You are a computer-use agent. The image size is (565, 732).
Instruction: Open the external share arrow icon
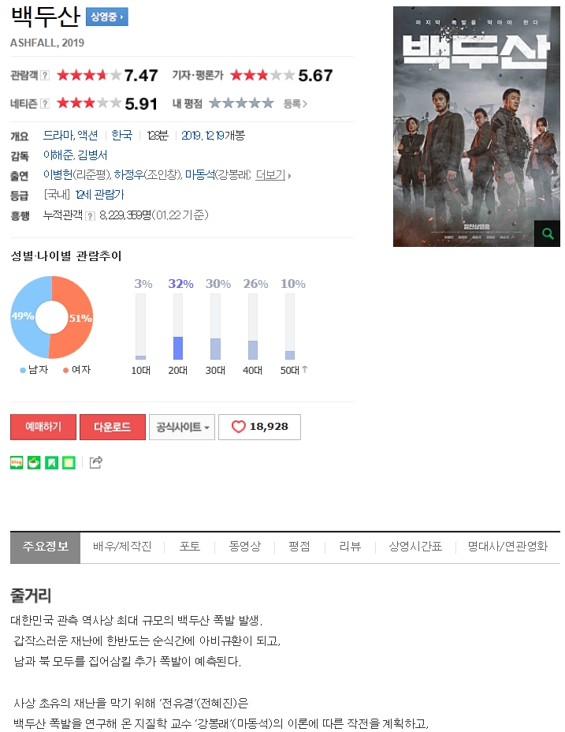tap(95, 462)
